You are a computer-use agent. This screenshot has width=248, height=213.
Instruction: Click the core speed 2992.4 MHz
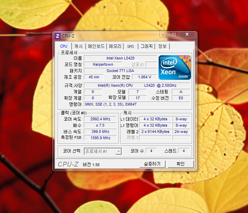coord(100,119)
